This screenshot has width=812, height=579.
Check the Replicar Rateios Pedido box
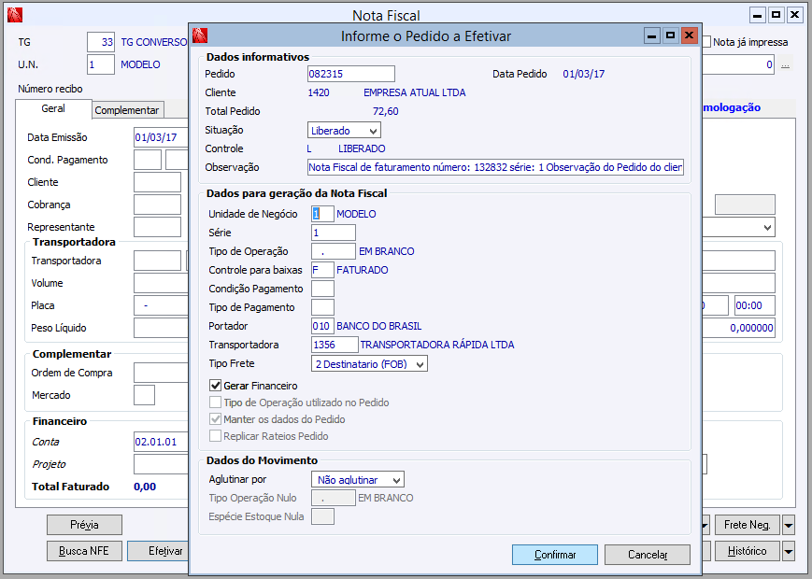point(216,436)
